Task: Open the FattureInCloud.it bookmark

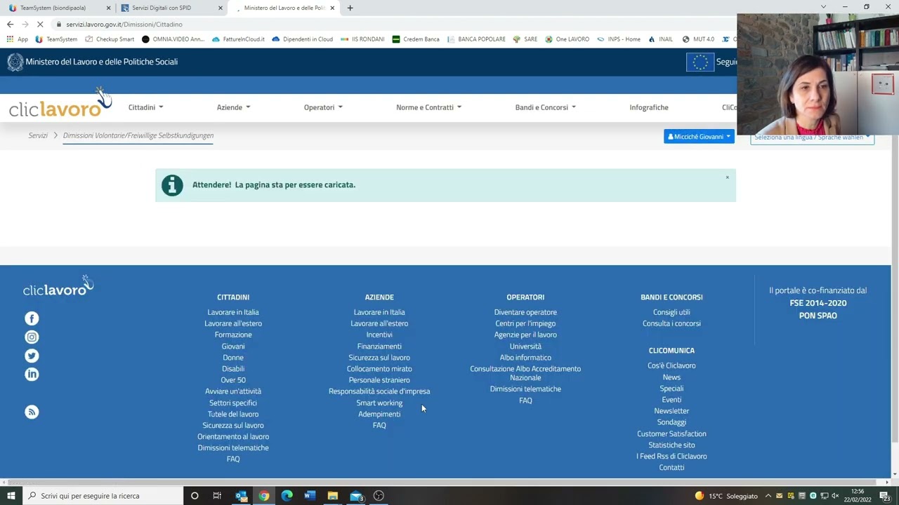Action: click(238, 39)
